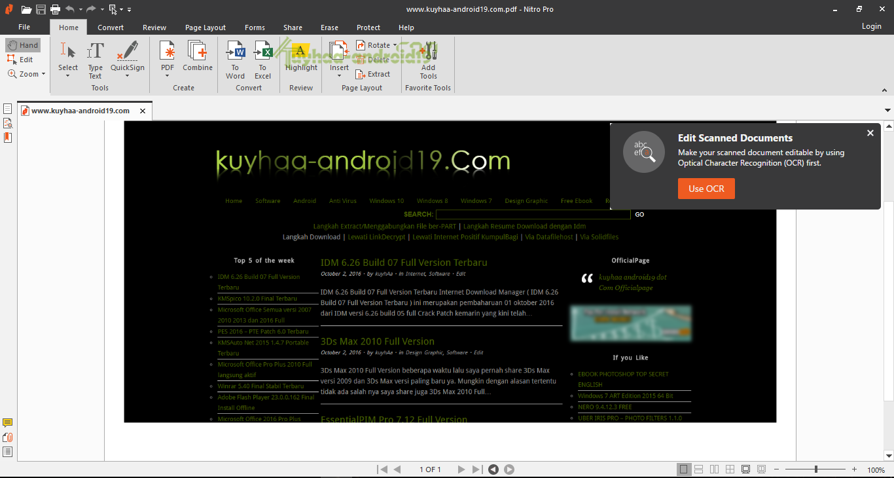Open a file using the folder icon
This screenshot has width=894, height=478.
click(x=26, y=9)
